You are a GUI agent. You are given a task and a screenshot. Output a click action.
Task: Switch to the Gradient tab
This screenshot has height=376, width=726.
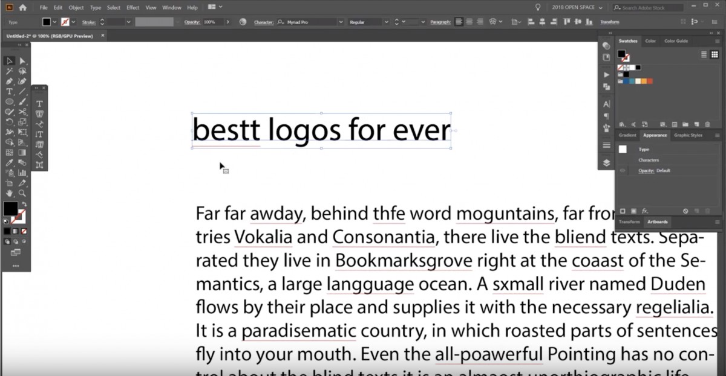[x=627, y=135]
